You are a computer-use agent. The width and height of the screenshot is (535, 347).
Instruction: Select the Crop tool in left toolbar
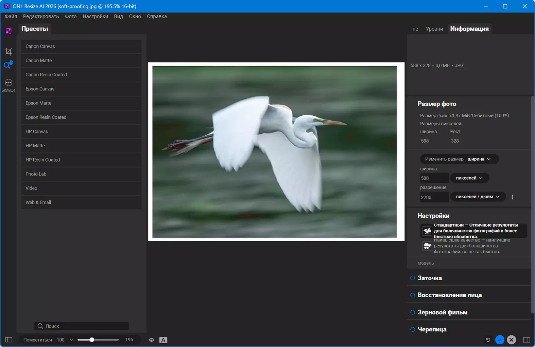8,51
